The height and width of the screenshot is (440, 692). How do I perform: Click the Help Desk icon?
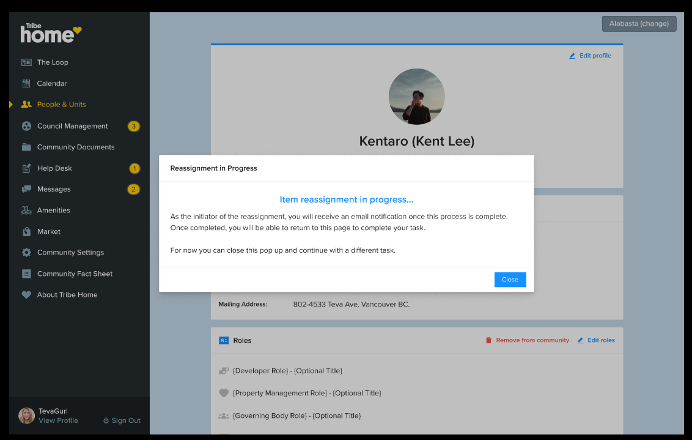click(26, 168)
